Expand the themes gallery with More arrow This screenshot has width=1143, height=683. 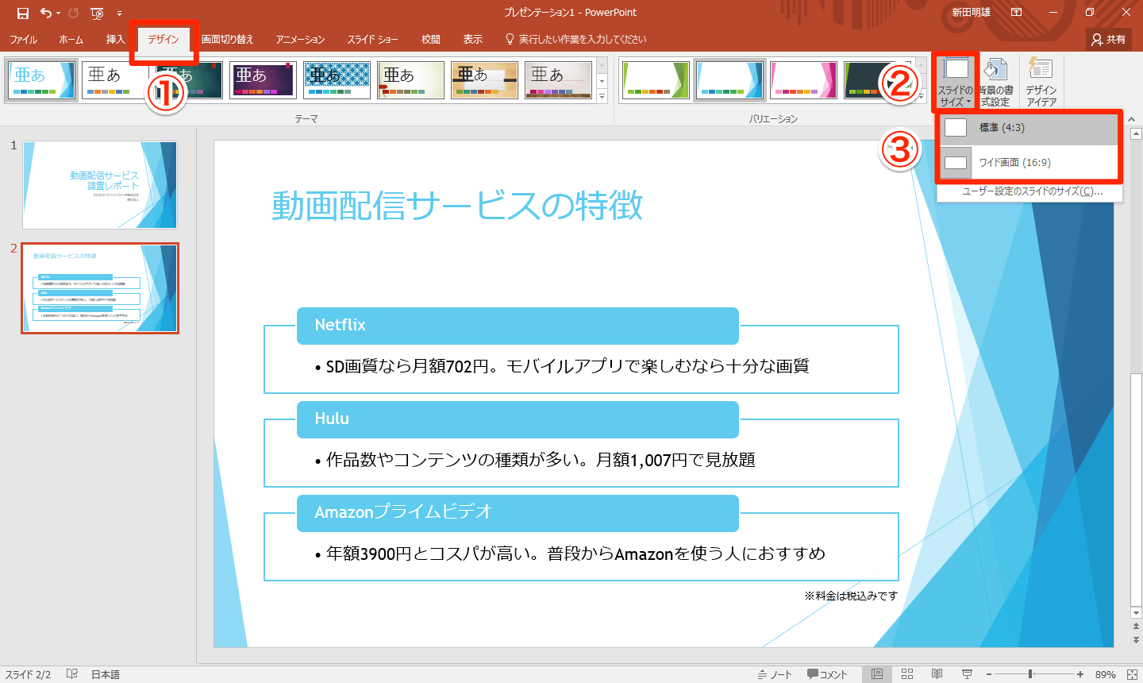click(602, 96)
